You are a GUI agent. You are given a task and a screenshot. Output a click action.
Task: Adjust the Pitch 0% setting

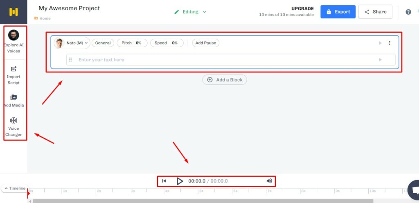(131, 43)
